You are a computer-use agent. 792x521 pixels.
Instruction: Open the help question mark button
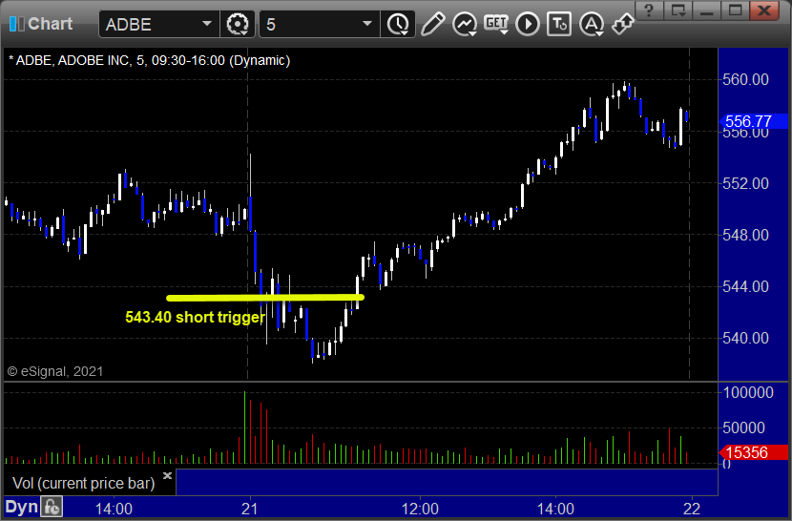(x=650, y=10)
